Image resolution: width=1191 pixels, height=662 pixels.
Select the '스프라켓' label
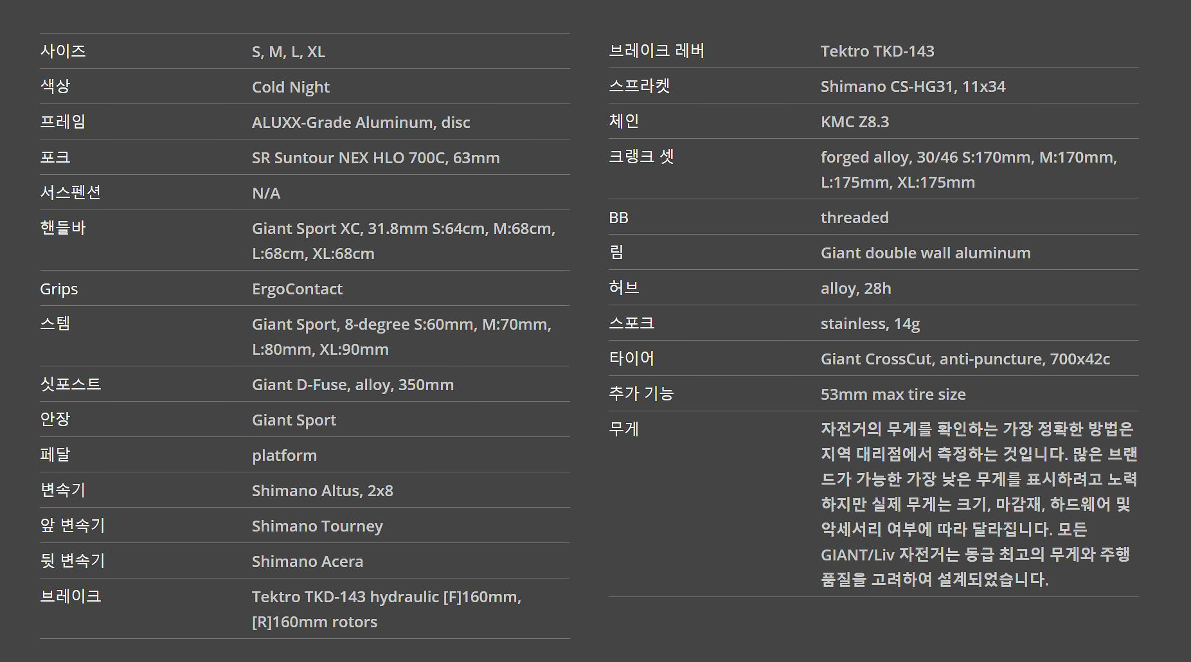[x=640, y=86]
